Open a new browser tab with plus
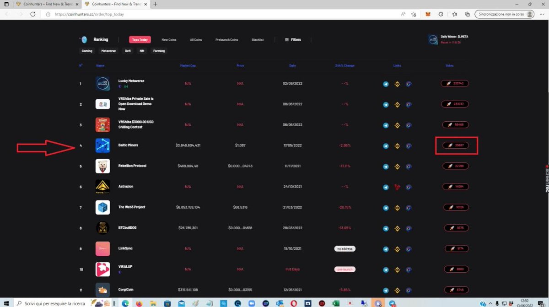 pyautogui.click(x=156, y=4)
